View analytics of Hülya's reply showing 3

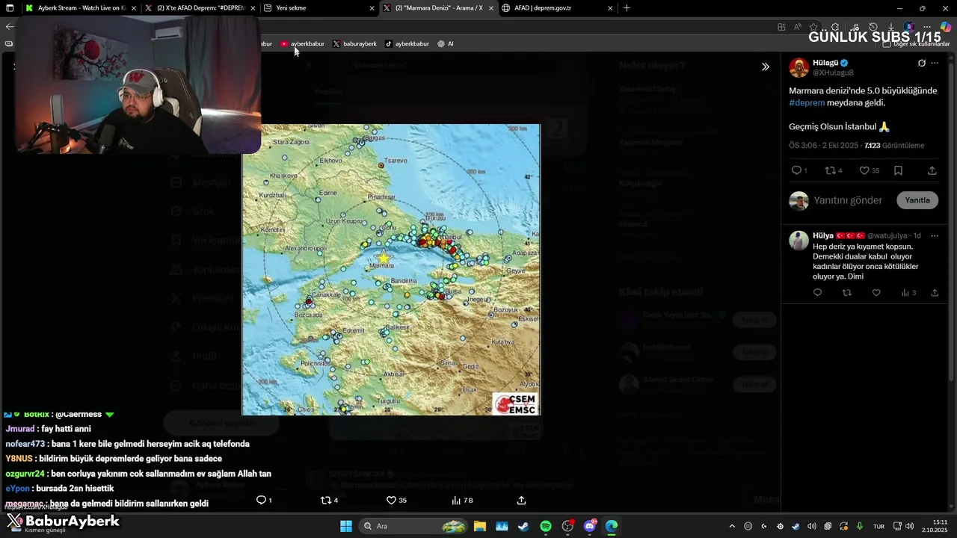coord(908,292)
